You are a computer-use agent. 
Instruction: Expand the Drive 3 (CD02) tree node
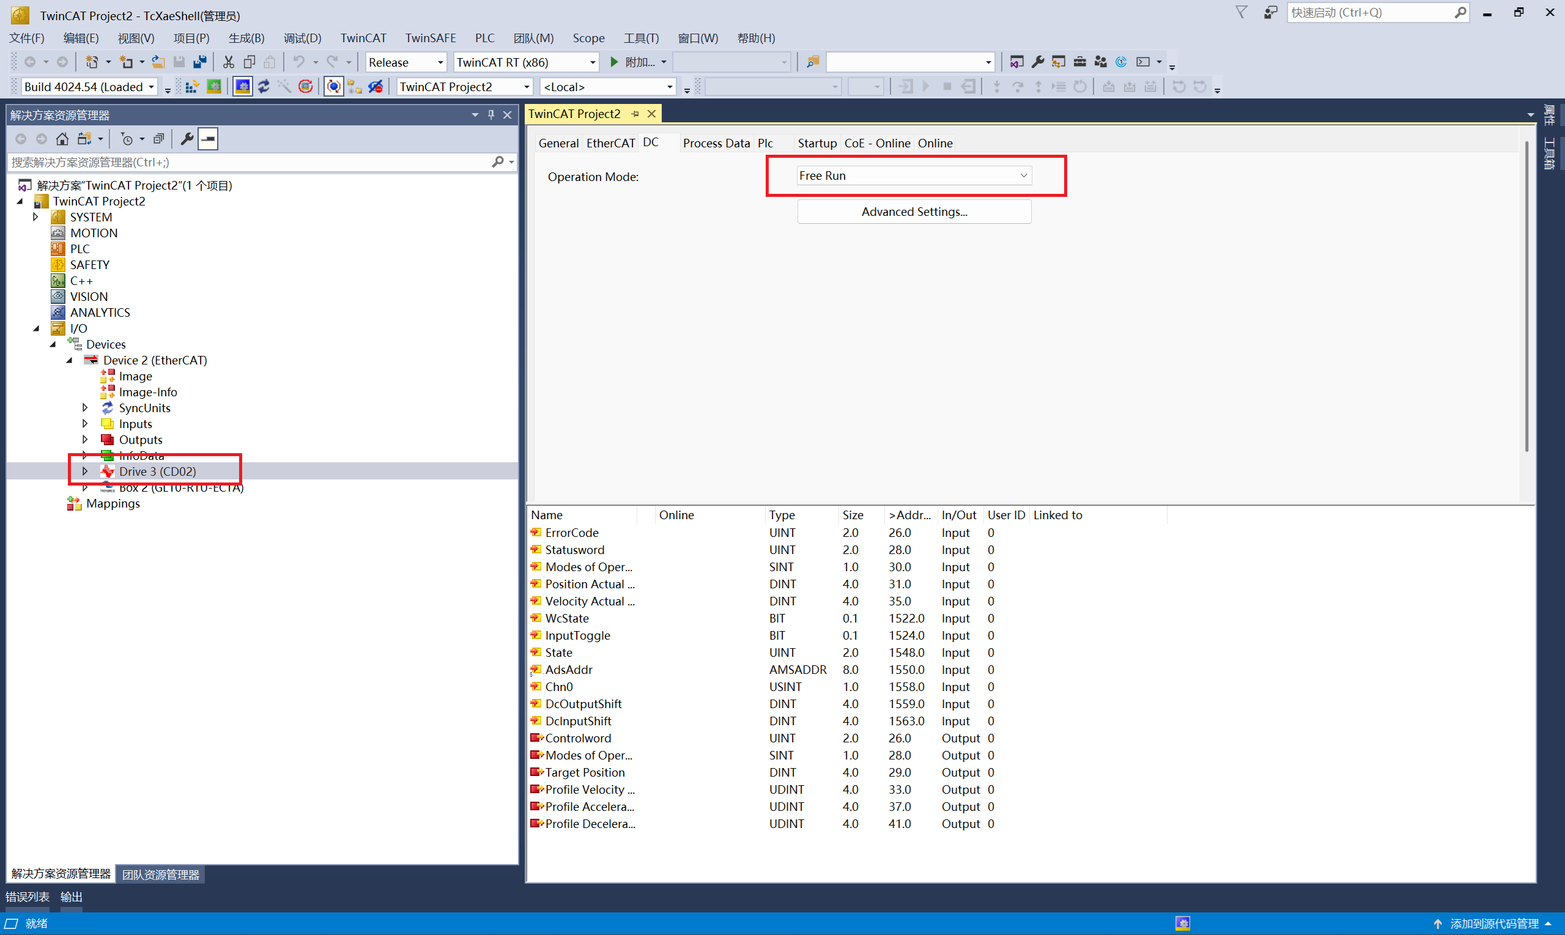point(85,471)
